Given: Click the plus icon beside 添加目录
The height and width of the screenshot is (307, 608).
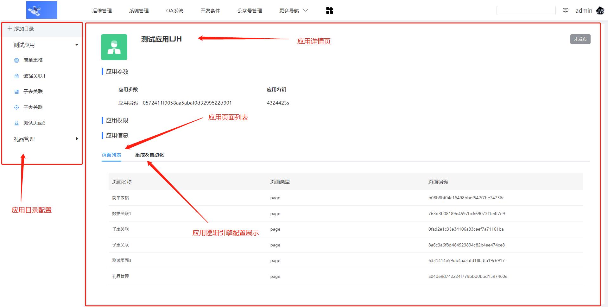Looking at the screenshot, I should tap(10, 29).
